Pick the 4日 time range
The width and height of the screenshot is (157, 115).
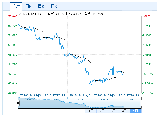click(124, 111)
